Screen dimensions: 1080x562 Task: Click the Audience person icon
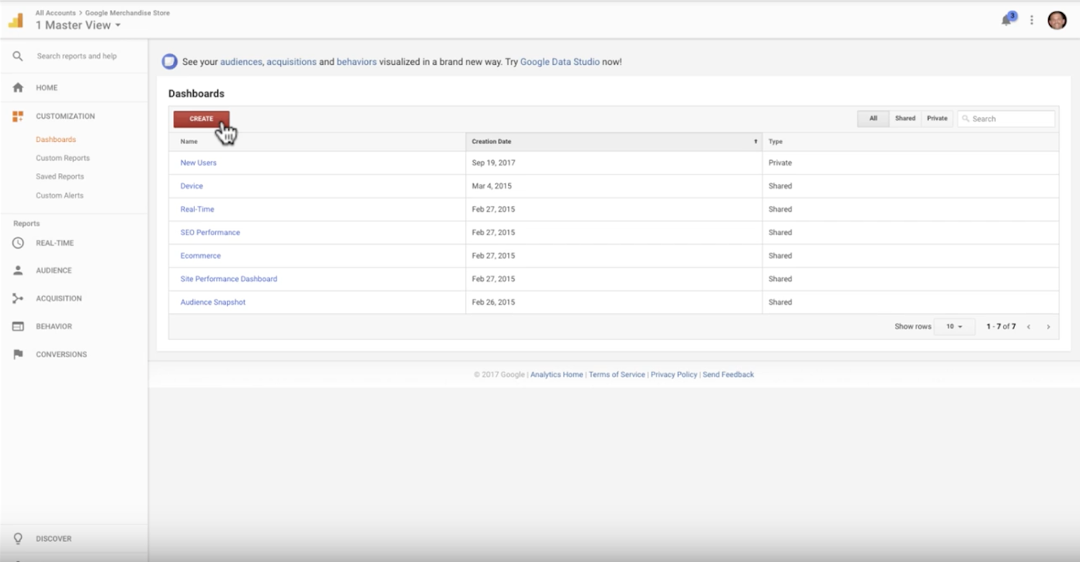[x=18, y=271]
